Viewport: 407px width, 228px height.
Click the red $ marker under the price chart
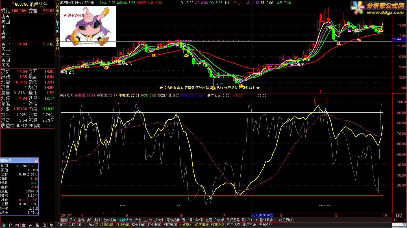[320, 91]
